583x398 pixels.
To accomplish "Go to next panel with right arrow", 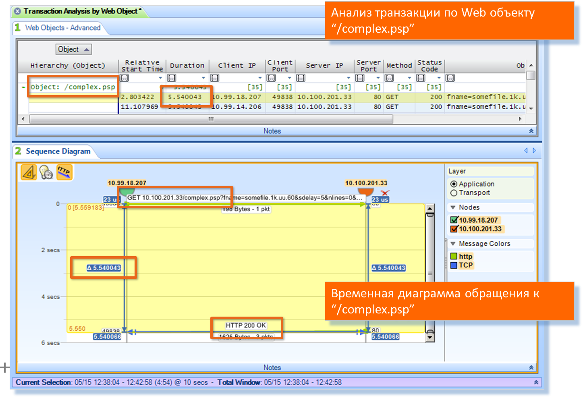I will (534, 151).
